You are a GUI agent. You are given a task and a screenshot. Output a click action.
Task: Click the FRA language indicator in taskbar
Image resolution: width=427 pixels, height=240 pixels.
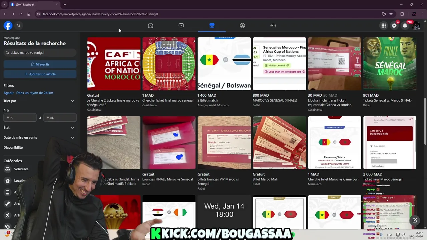coord(390,235)
